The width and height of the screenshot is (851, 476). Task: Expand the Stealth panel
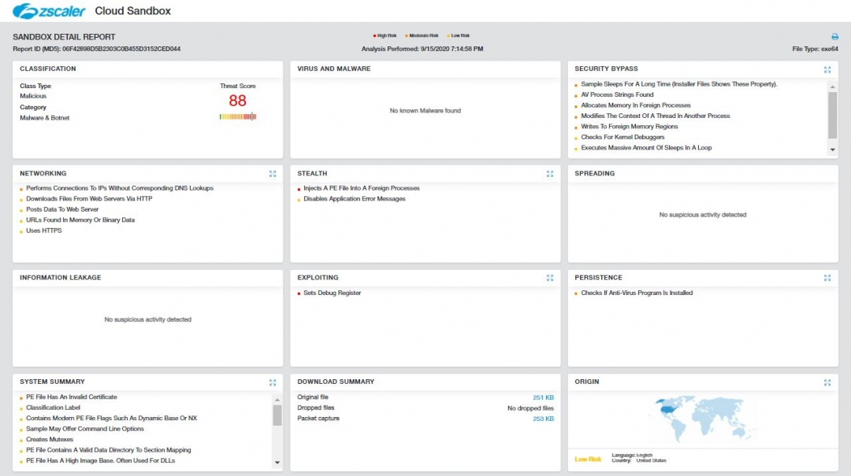[550, 174]
